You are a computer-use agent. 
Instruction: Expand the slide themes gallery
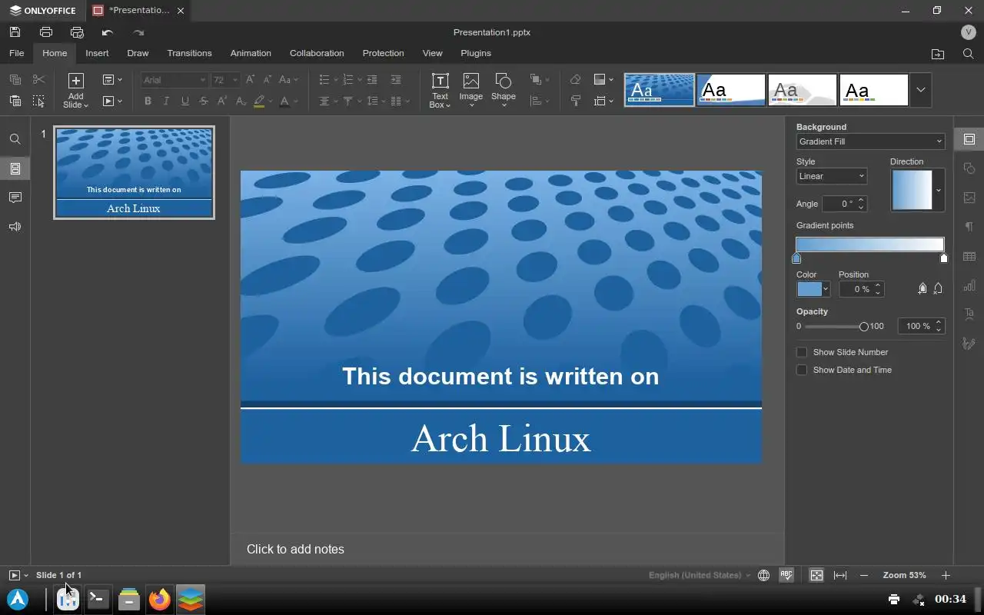920,90
